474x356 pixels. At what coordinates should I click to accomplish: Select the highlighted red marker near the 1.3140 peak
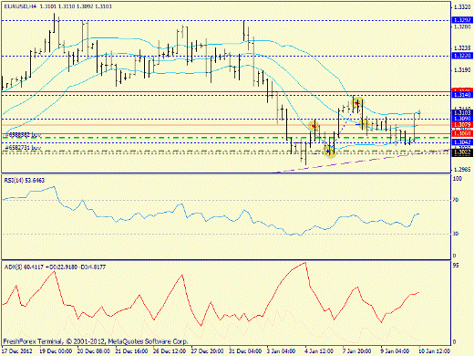357,103
